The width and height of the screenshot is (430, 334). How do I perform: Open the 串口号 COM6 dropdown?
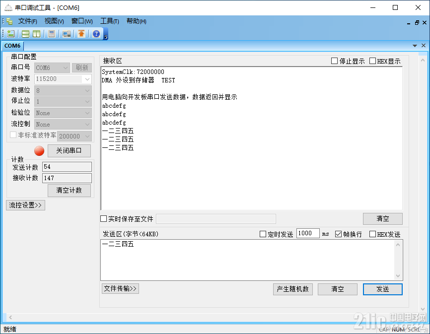[x=52, y=67]
